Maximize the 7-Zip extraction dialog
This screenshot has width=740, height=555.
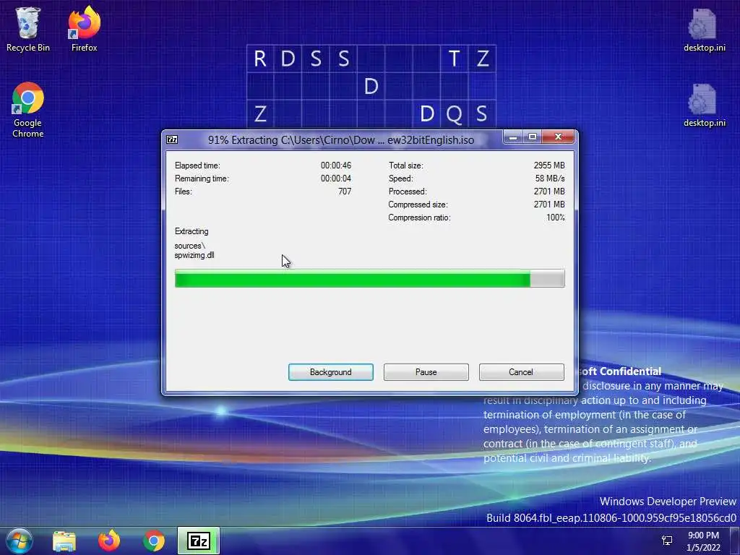pyautogui.click(x=533, y=137)
